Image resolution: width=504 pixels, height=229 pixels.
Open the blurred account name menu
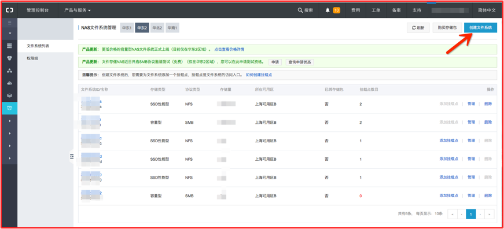coord(450,10)
